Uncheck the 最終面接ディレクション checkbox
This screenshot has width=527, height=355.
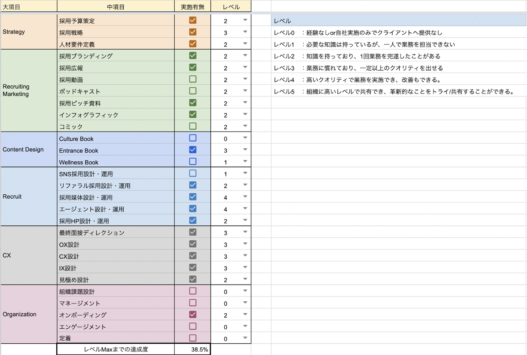click(x=193, y=232)
